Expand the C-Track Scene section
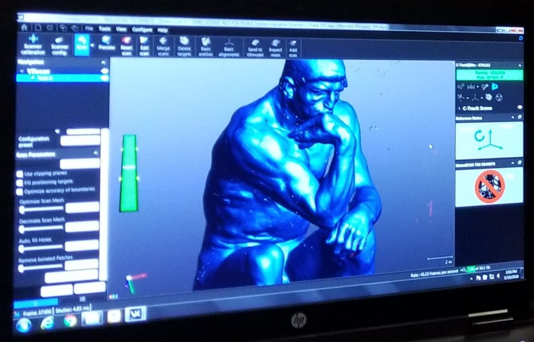534x342 pixels. [459, 108]
